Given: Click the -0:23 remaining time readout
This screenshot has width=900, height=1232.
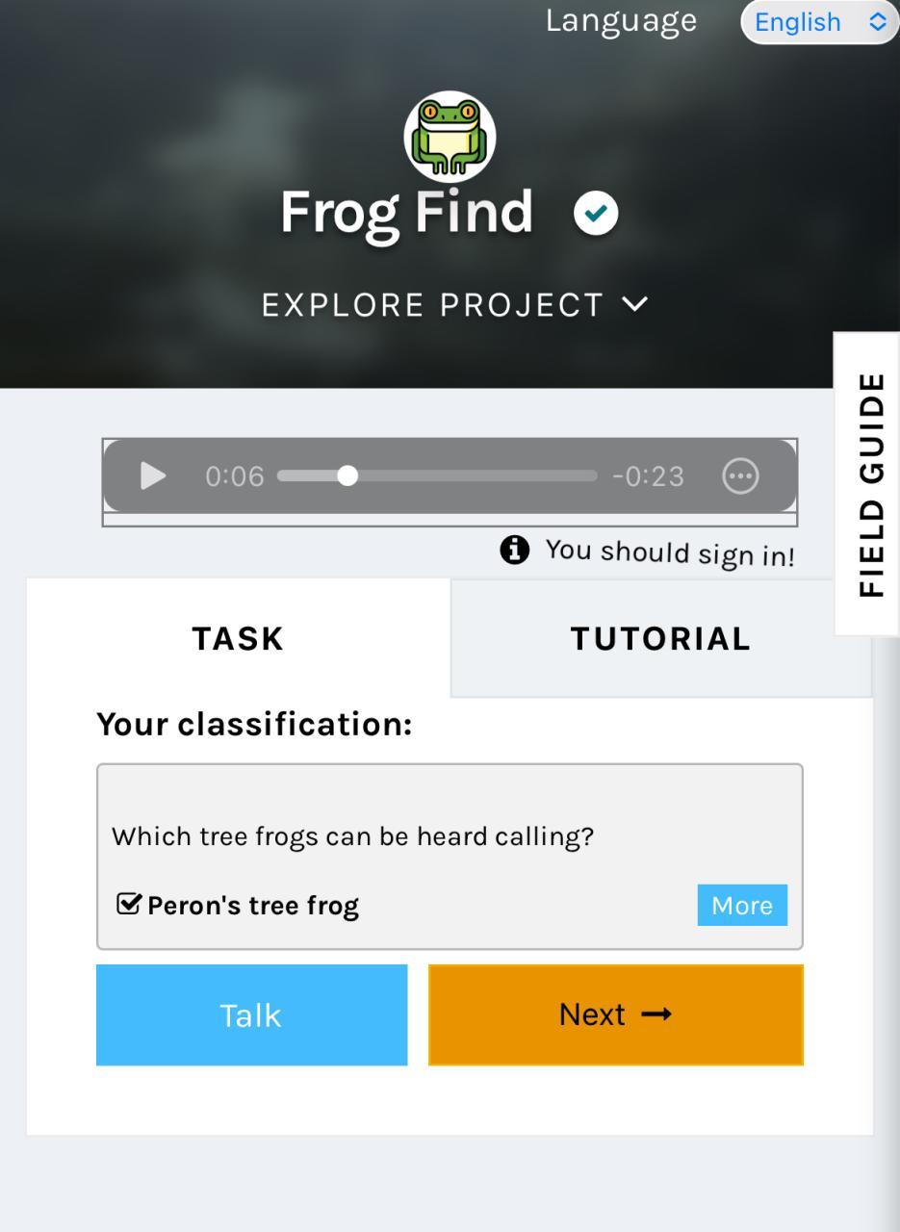Looking at the screenshot, I should [648, 475].
